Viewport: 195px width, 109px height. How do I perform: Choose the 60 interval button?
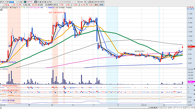(x=69, y=2)
